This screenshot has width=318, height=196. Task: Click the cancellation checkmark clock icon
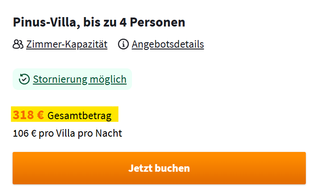24,79
